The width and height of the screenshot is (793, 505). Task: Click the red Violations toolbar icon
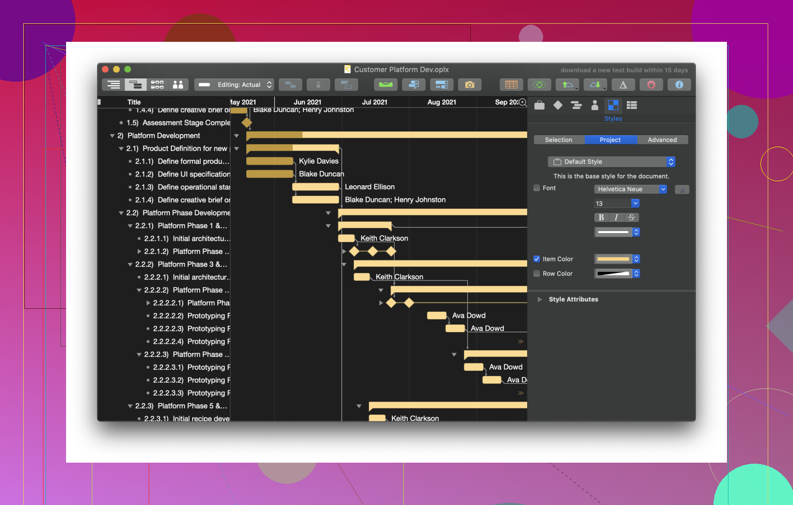pos(651,85)
